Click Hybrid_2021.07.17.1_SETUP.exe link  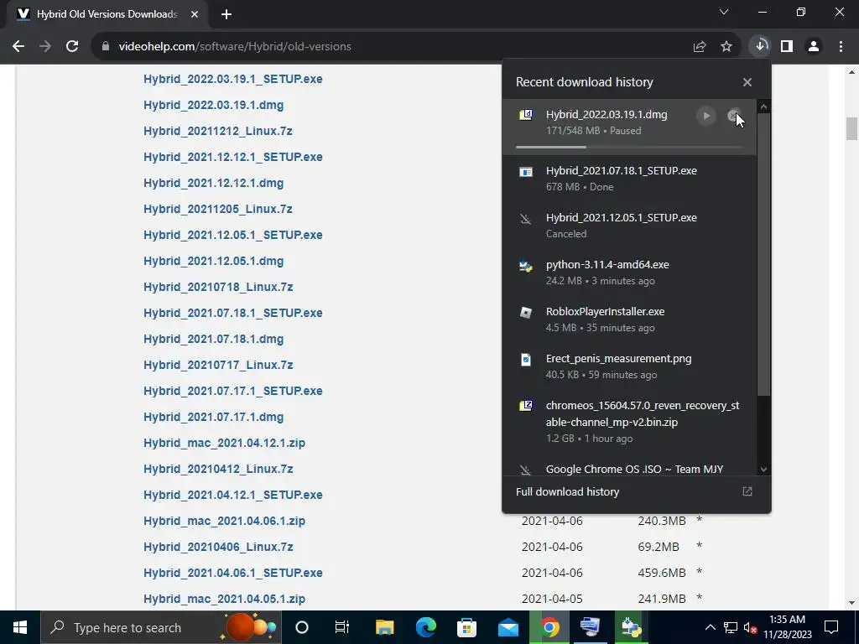point(233,391)
